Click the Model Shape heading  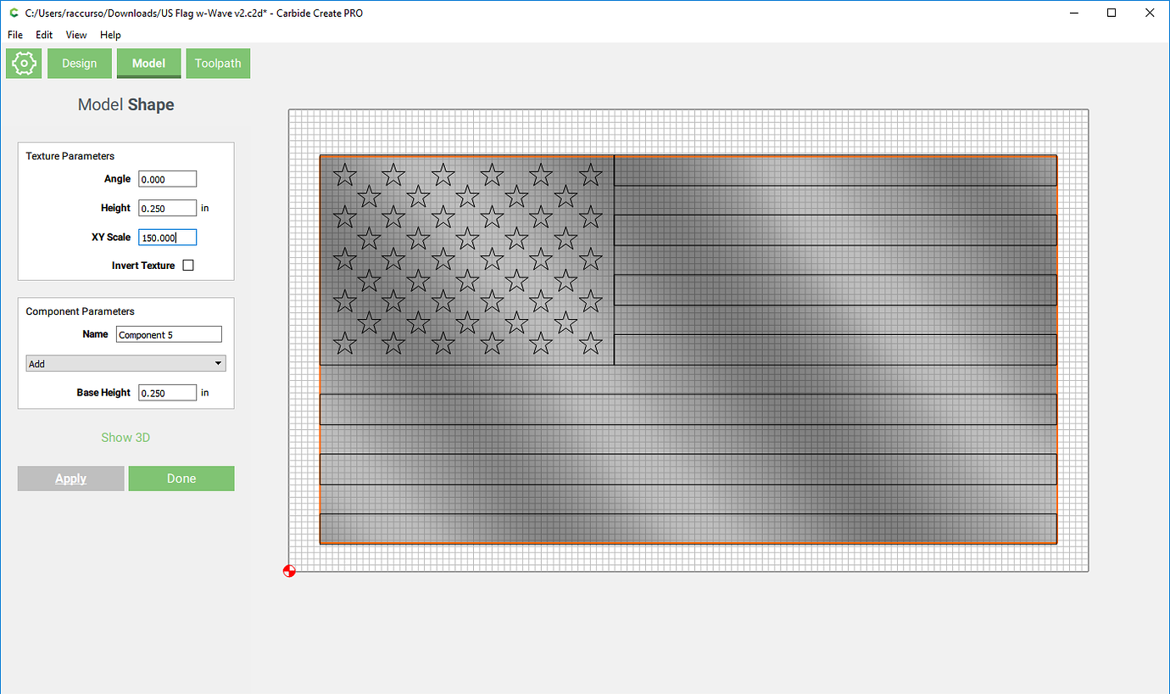click(126, 105)
